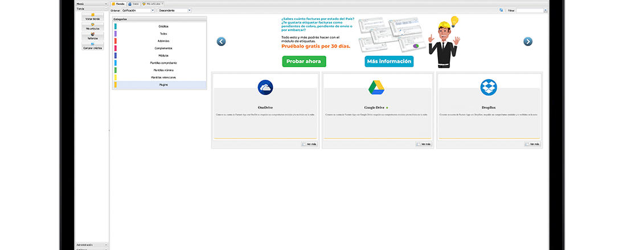This screenshot has width=623, height=250.
Task: Select the Módulos category
Action: tap(163, 55)
